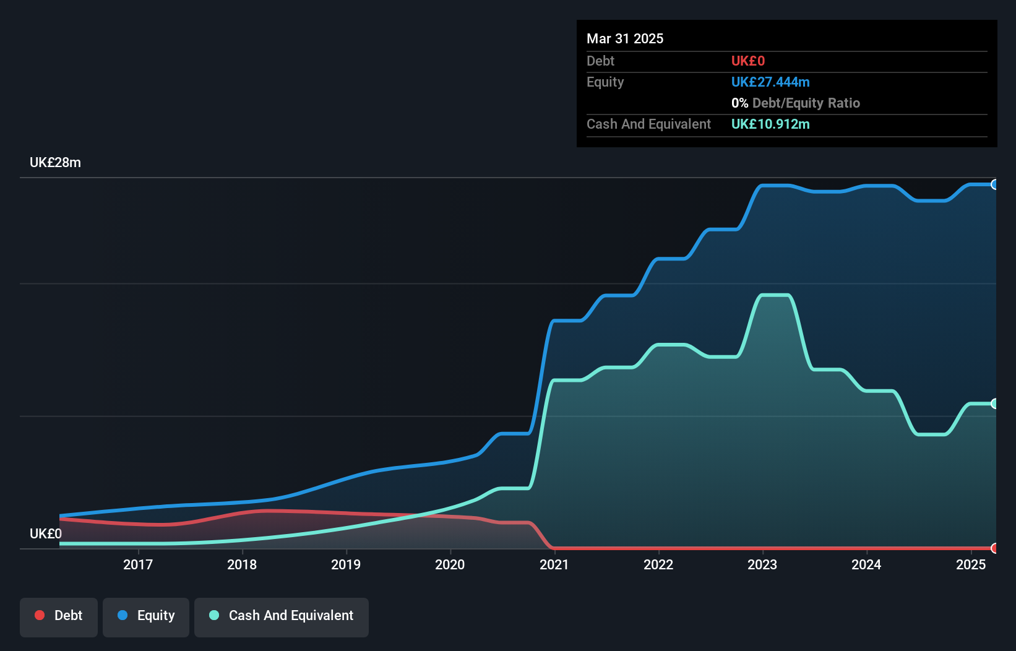Toggle the Equity series in the legend

[x=145, y=616]
